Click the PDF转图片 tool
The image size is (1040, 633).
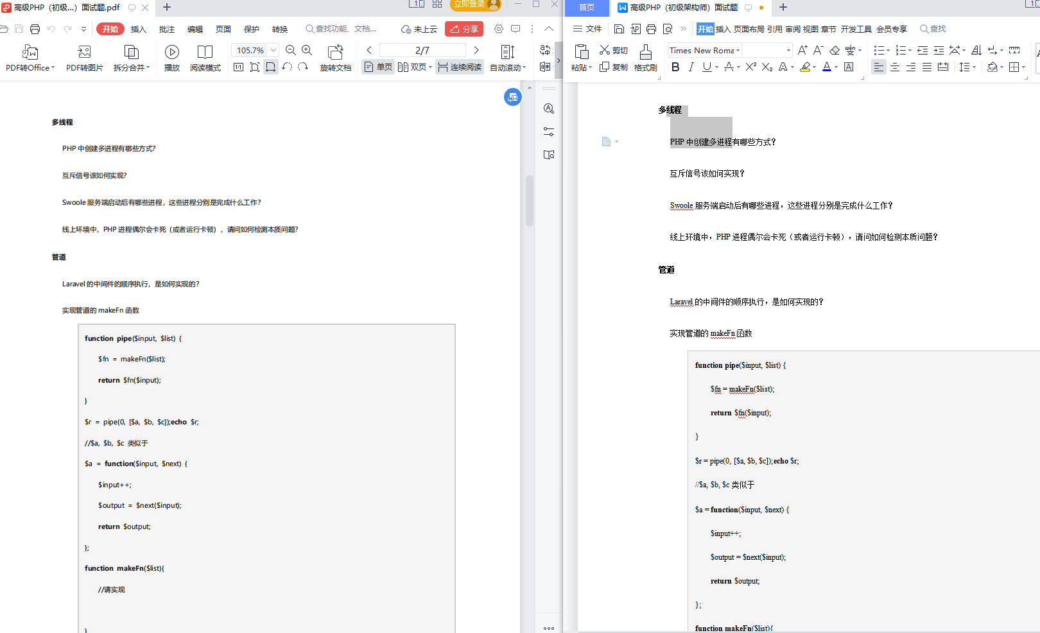coord(84,58)
